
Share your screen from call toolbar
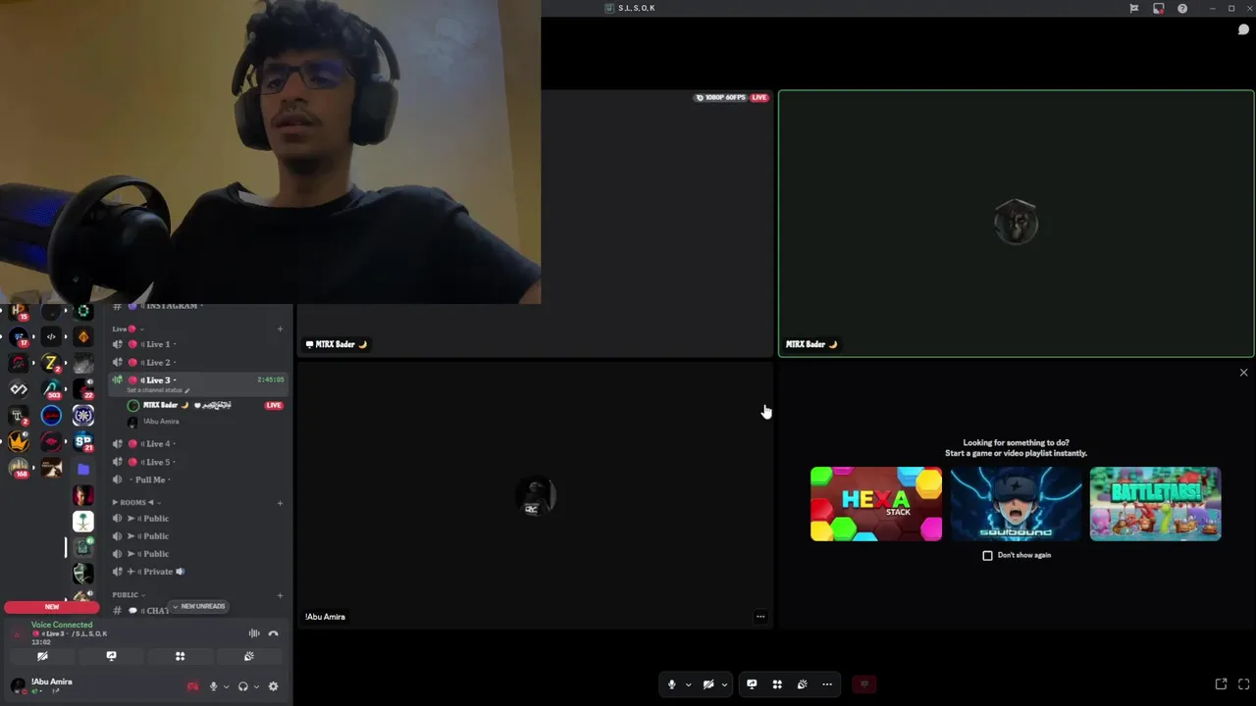(x=752, y=684)
